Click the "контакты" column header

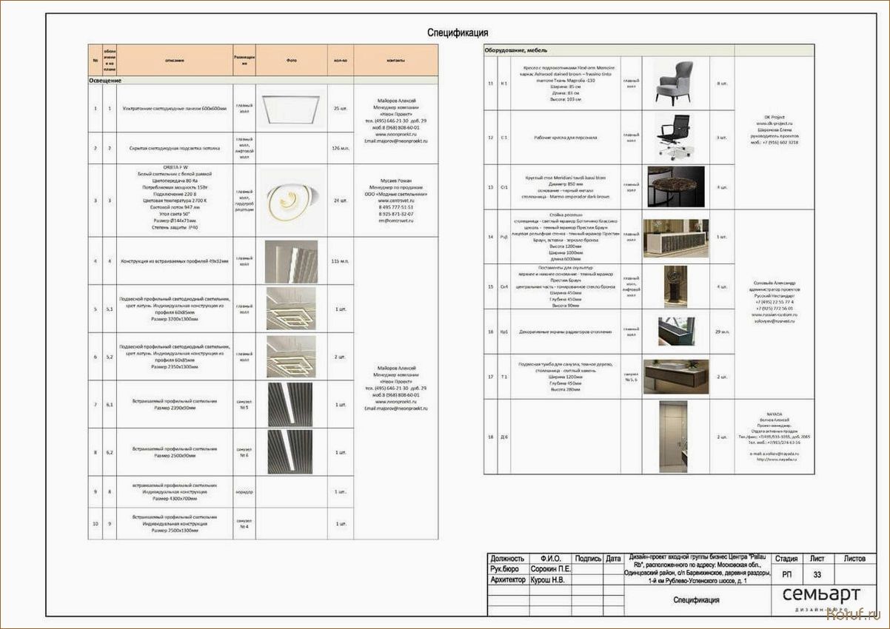tap(395, 60)
